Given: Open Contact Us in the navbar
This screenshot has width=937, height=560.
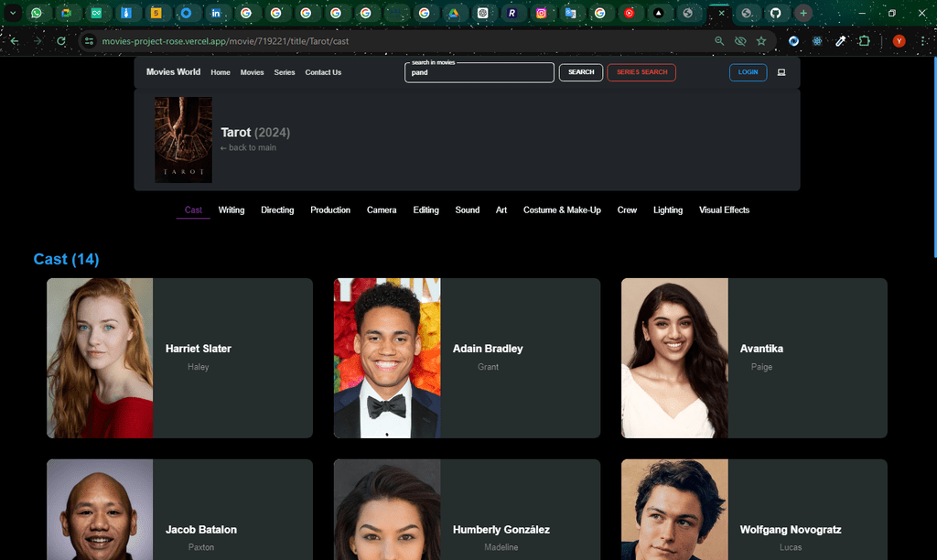Looking at the screenshot, I should [323, 72].
